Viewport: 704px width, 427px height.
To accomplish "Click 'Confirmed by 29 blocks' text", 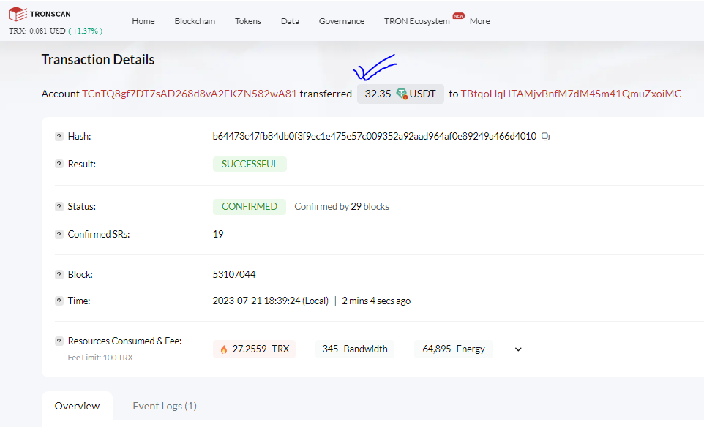I will (x=342, y=207).
